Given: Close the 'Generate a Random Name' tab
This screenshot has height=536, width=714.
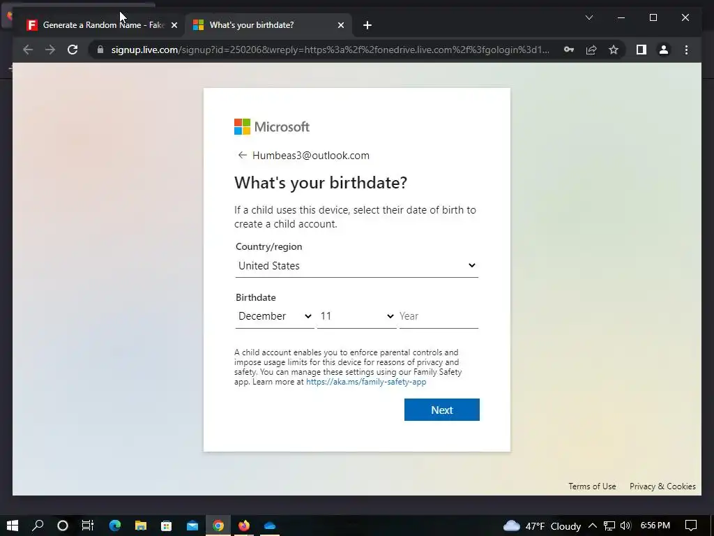Looking at the screenshot, I should [x=174, y=25].
